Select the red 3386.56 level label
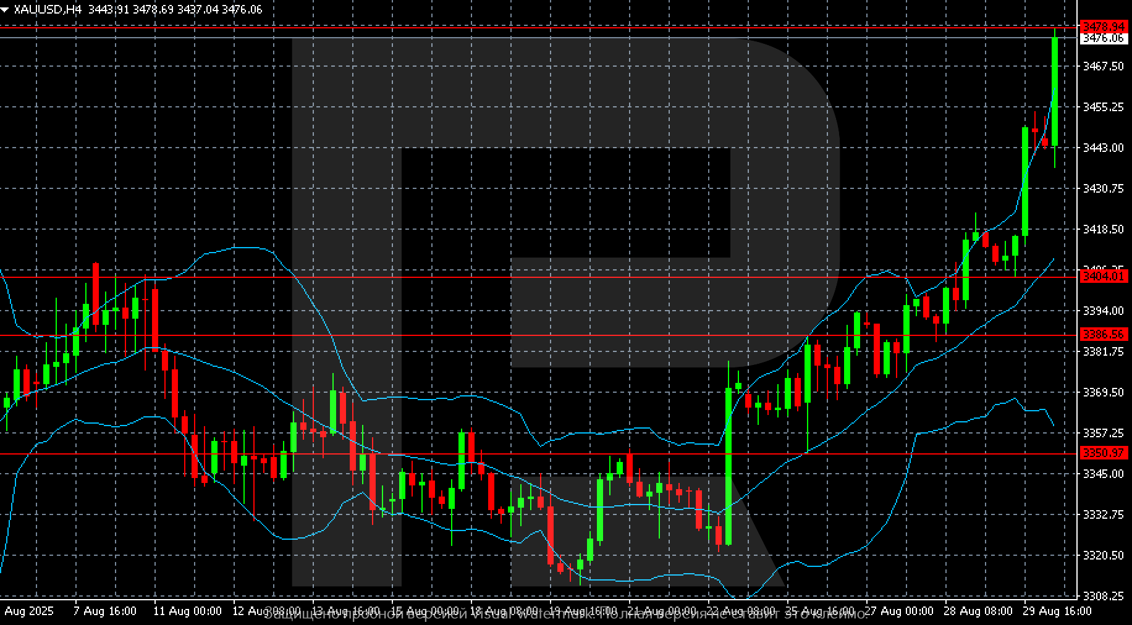1132x625 pixels. 1104,334
